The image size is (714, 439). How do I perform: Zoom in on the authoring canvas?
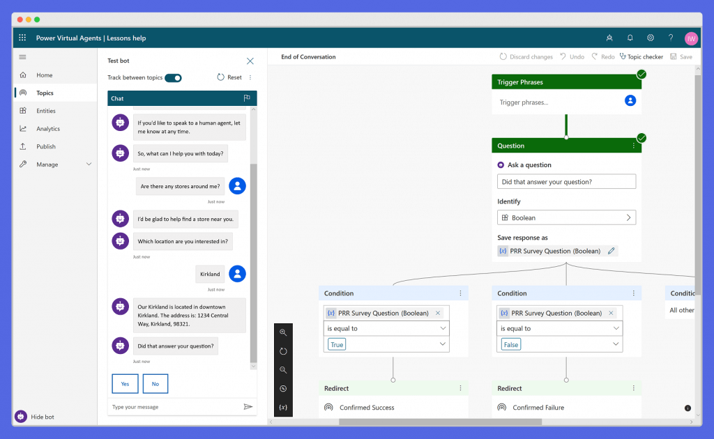click(283, 332)
